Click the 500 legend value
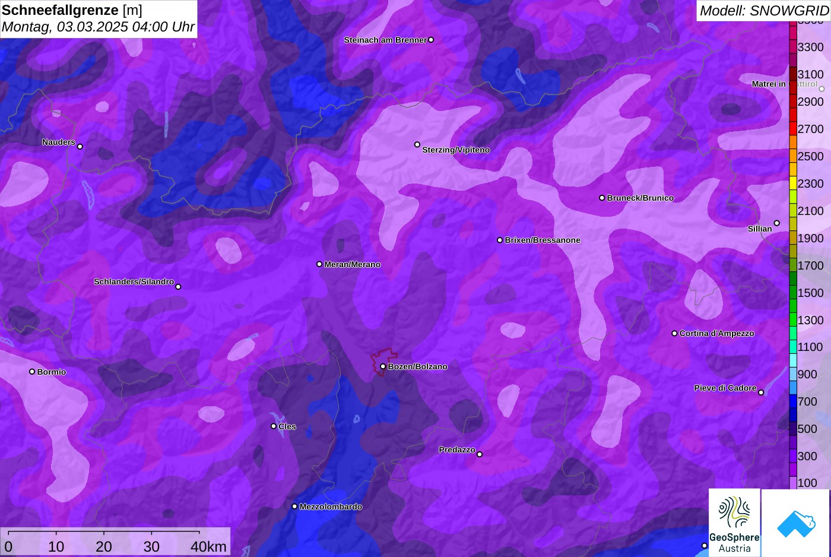 pyautogui.click(x=807, y=429)
